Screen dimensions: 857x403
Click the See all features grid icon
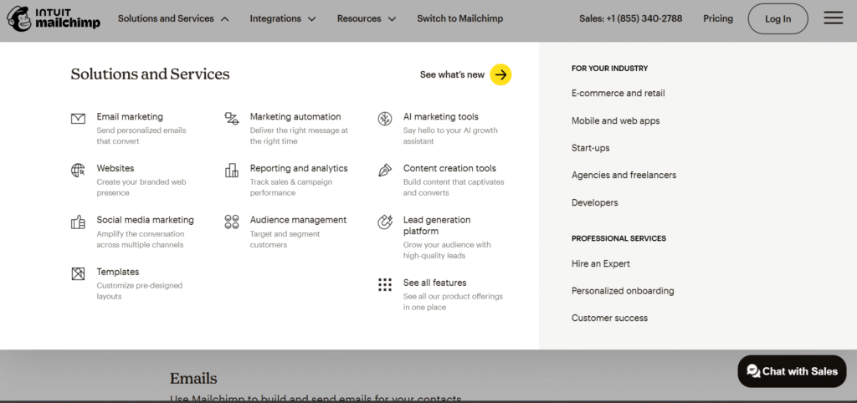tap(385, 285)
